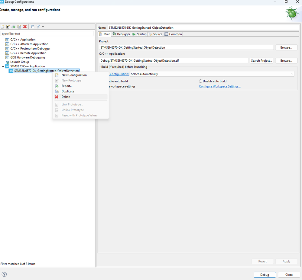
Task: Collapse the STM32 C/C++ Application node
Action: click(x=3, y=66)
